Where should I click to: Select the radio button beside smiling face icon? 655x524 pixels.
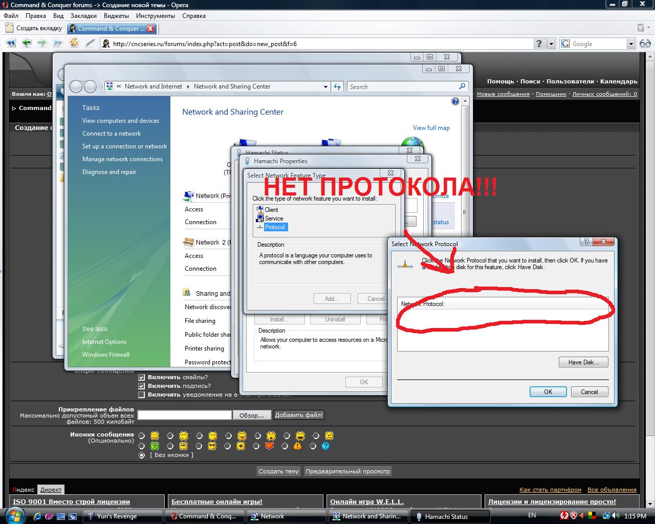(142, 436)
